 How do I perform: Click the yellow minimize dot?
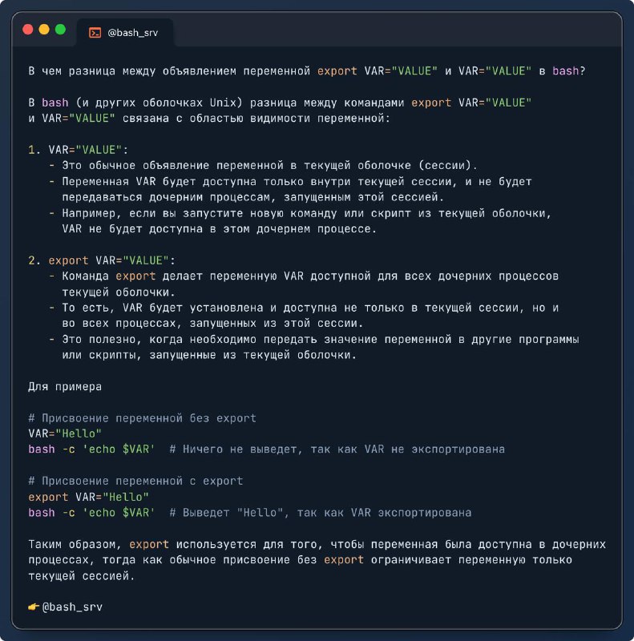click(x=44, y=30)
